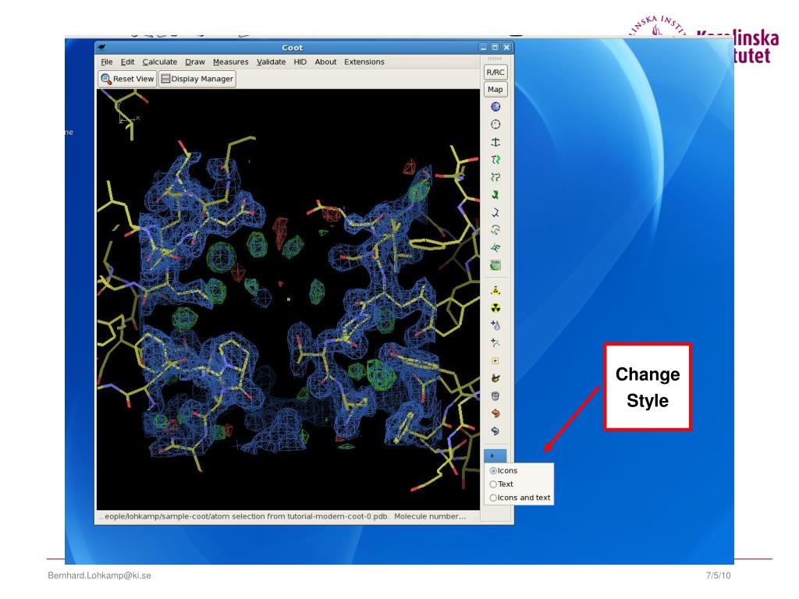Select the Delete trash bin icon
The image size is (799, 599).
point(495,396)
